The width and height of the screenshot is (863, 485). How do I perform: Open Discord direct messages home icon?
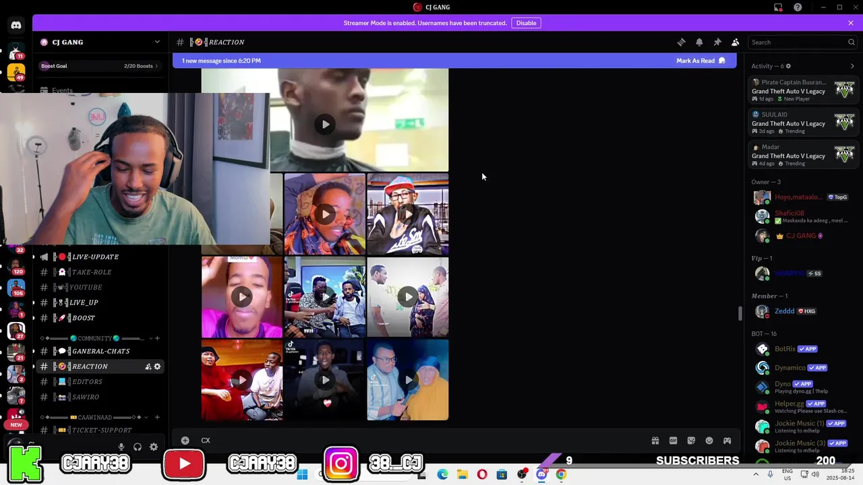tap(16, 26)
